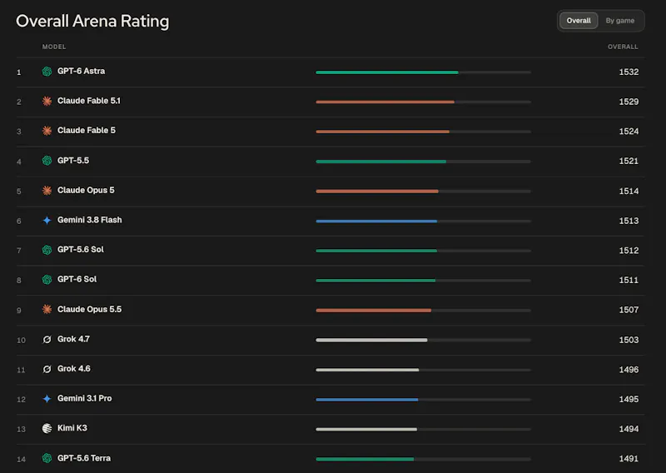Click the GPT-6 Astra green rating bar

(387, 72)
